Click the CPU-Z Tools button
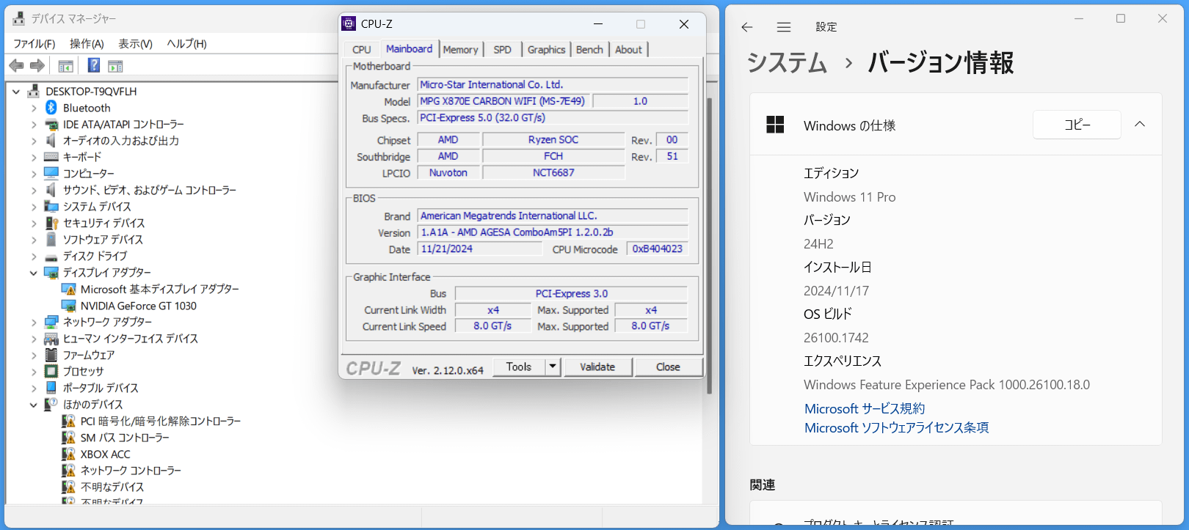 (519, 367)
